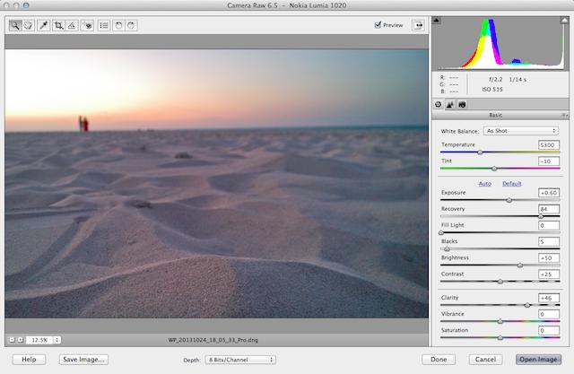Uncheck the Preview checkbox
The width and height of the screenshot is (574, 374).
coord(378,25)
